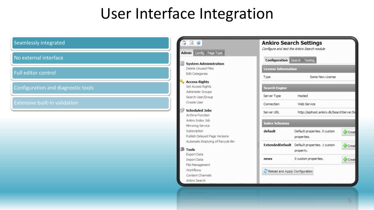
Task: Click the System Administration checklist icon
Action: coord(182,63)
